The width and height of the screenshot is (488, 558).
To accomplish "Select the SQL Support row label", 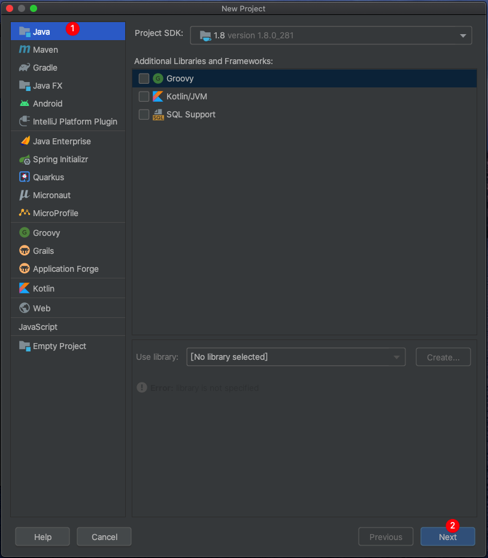I will pos(191,114).
